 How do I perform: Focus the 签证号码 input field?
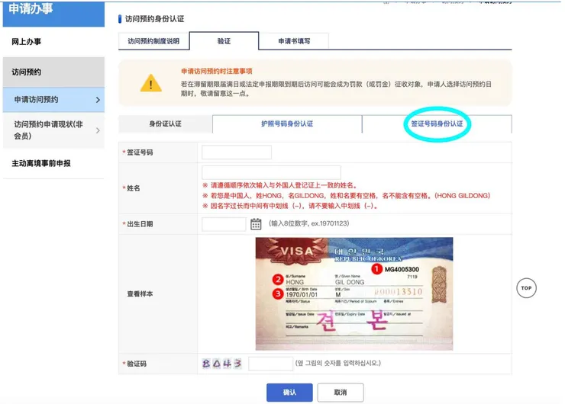[237, 152]
